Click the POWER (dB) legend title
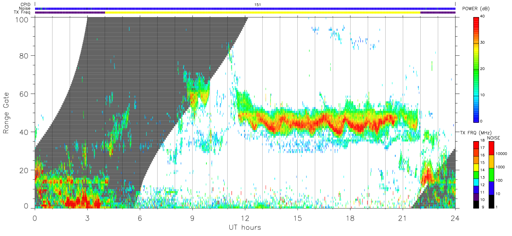Image resolution: width=512 pixels, height=236 pixels. (x=476, y=9)
